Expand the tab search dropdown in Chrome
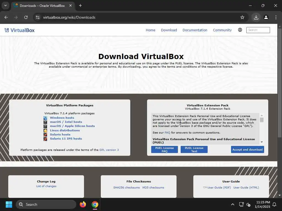Screen dimensions: 282x211 6,5
